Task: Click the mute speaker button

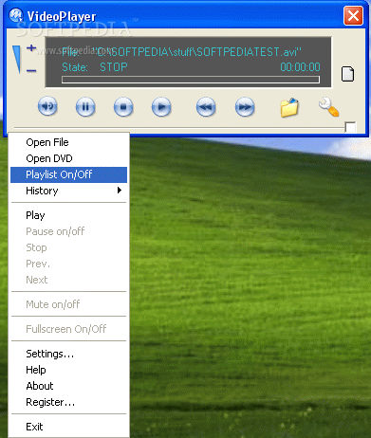Action: (x=47, y=106)
